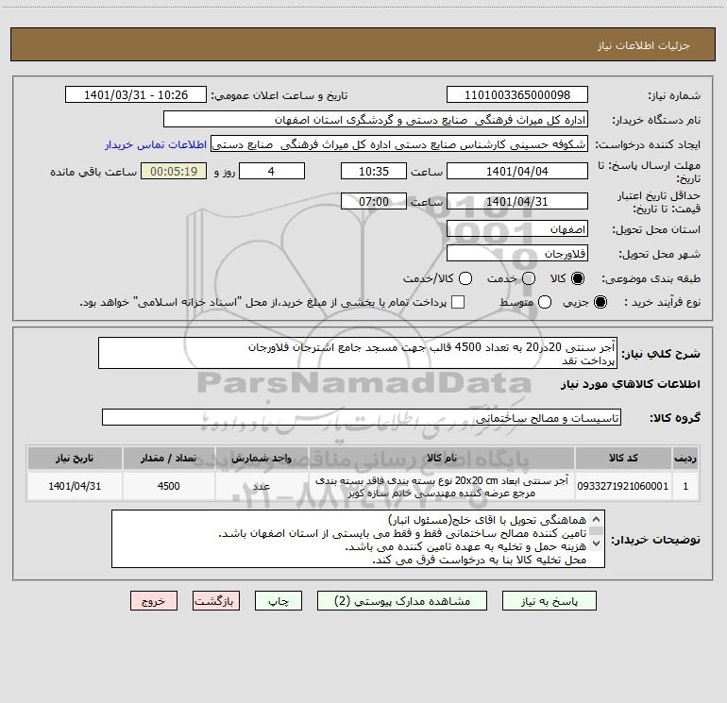Click remaining time countdown 00:05:19
The height and width of the screenshot is (703, 727).
(174, 172)
